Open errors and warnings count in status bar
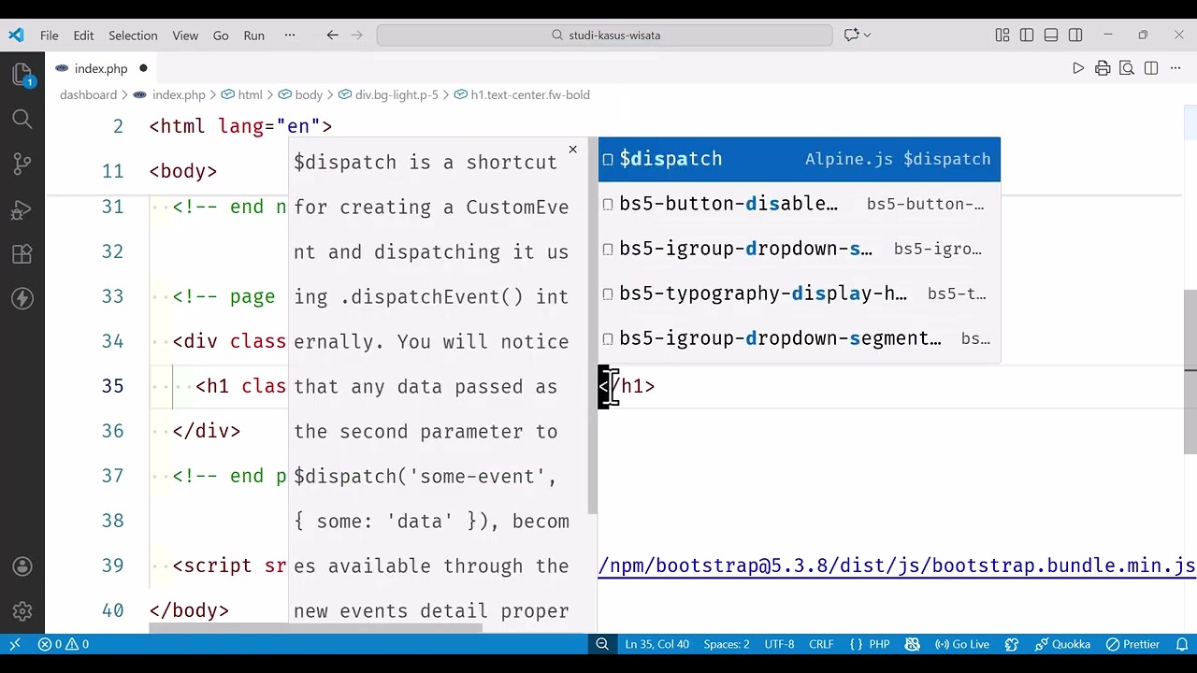Screen dimensions: 1197x673 [64, 644]
